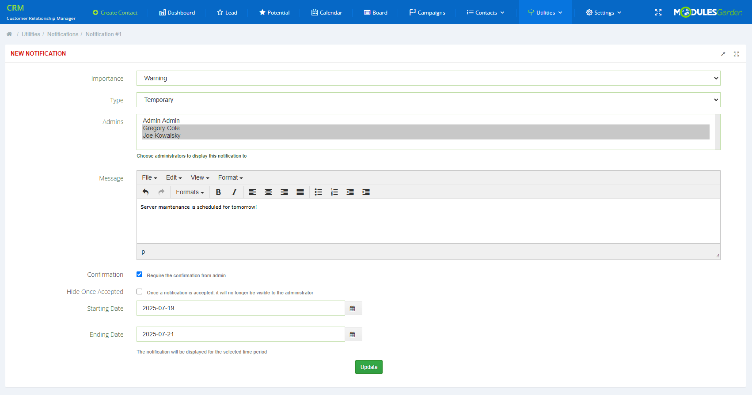This screenshot has height=395, width=752.
Task: Toggle Require the confirmation from admin checkbox
Action: tap(140, 275)
